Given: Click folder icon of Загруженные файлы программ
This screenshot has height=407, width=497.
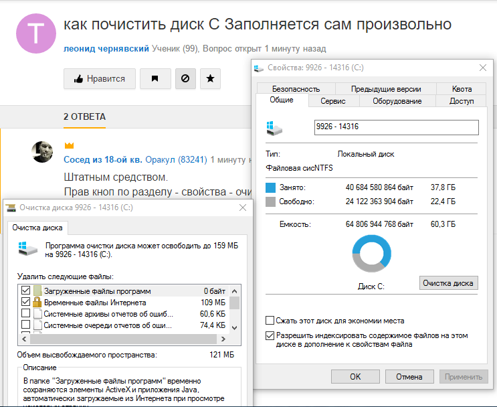Looking at the screenshot, I should coord(37,291).
